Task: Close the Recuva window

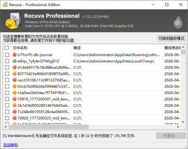Action: (x=181, y=5)
